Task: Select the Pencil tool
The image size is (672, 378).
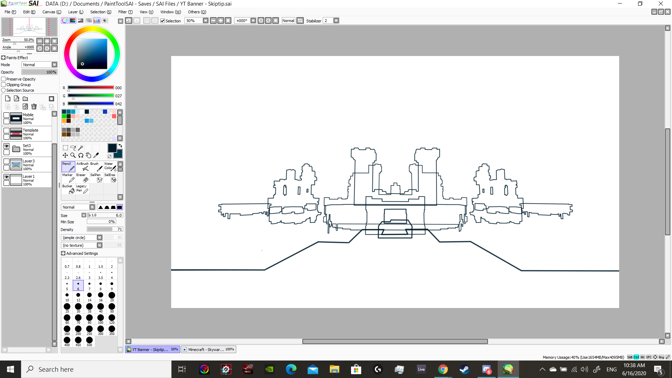Action: (68, 167)
